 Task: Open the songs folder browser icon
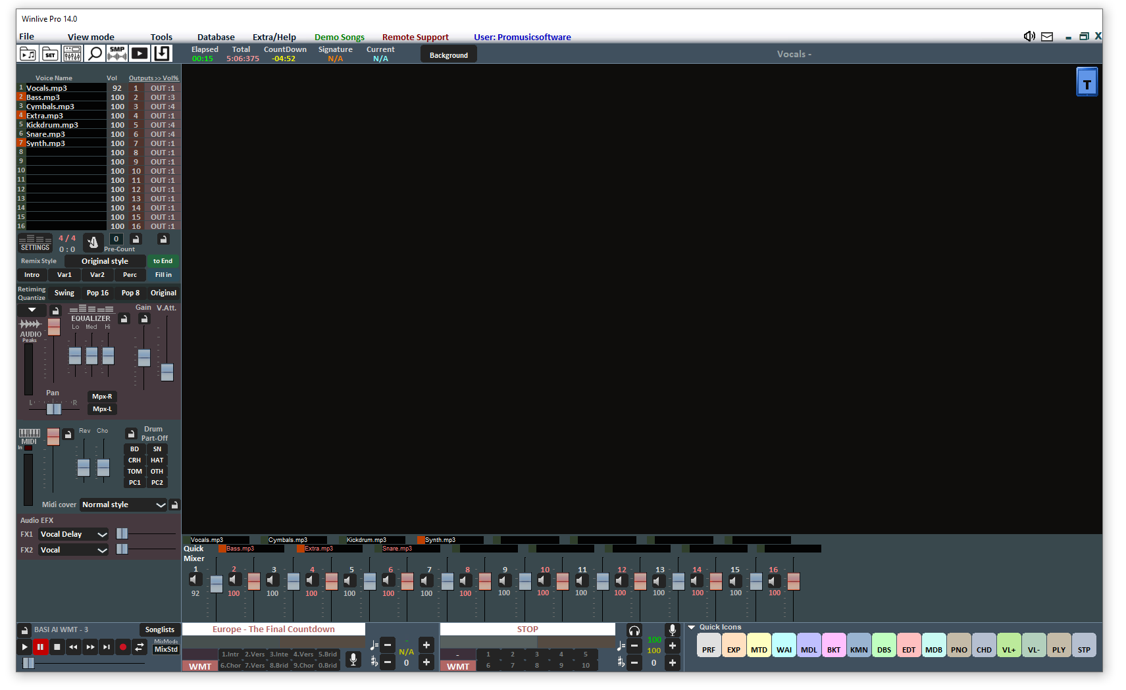[x=28, y=53]
